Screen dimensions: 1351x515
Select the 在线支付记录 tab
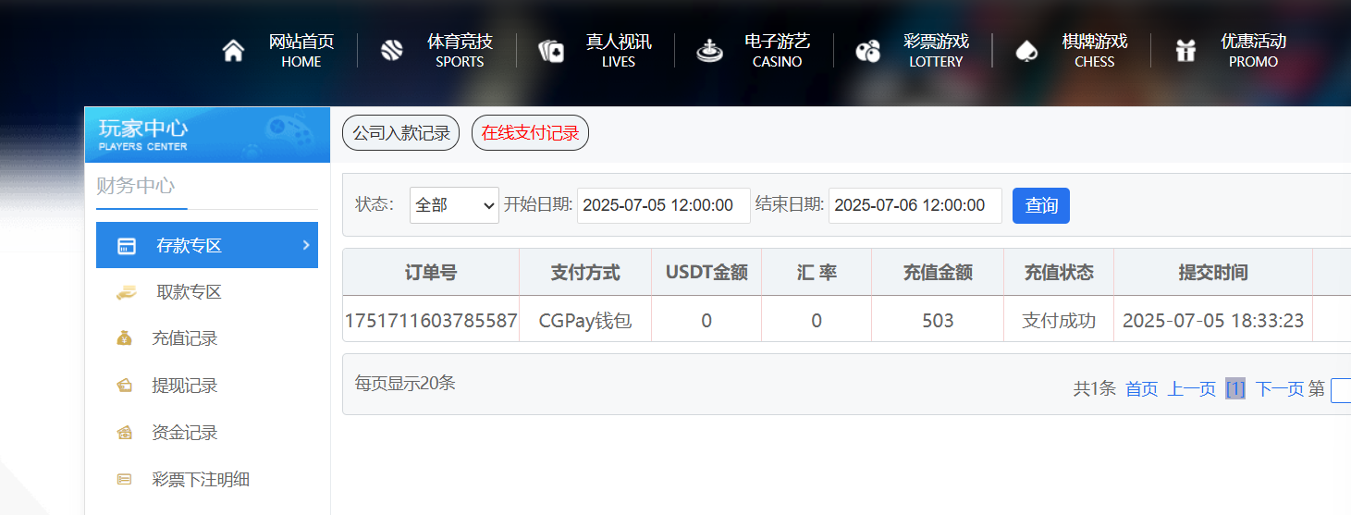[x=530, y=133]
